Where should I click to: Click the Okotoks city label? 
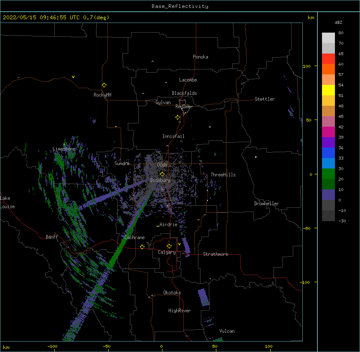(172, 293)
